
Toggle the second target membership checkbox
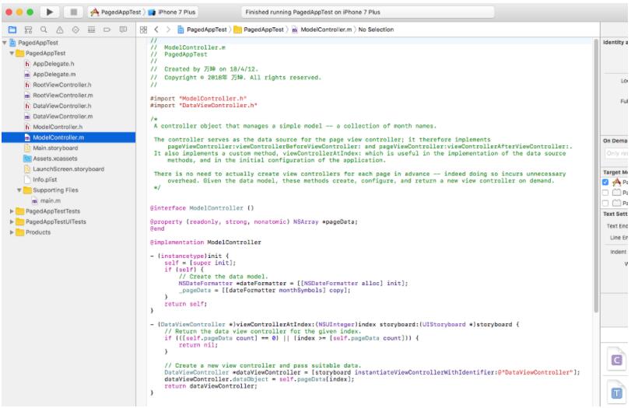tap(605, 193)
